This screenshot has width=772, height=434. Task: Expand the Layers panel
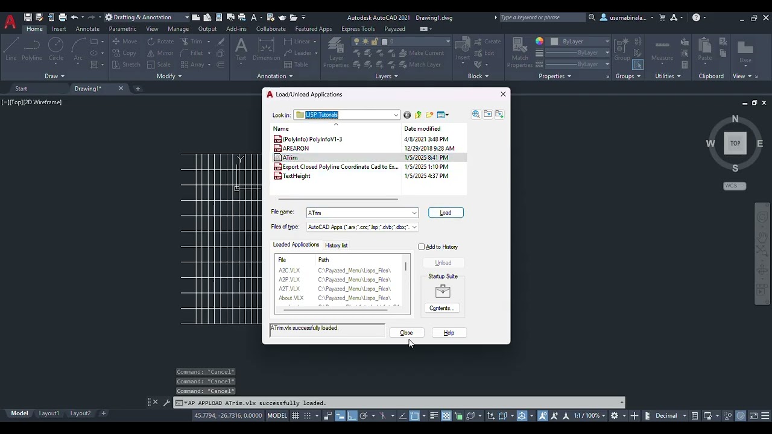pos(386,76)
